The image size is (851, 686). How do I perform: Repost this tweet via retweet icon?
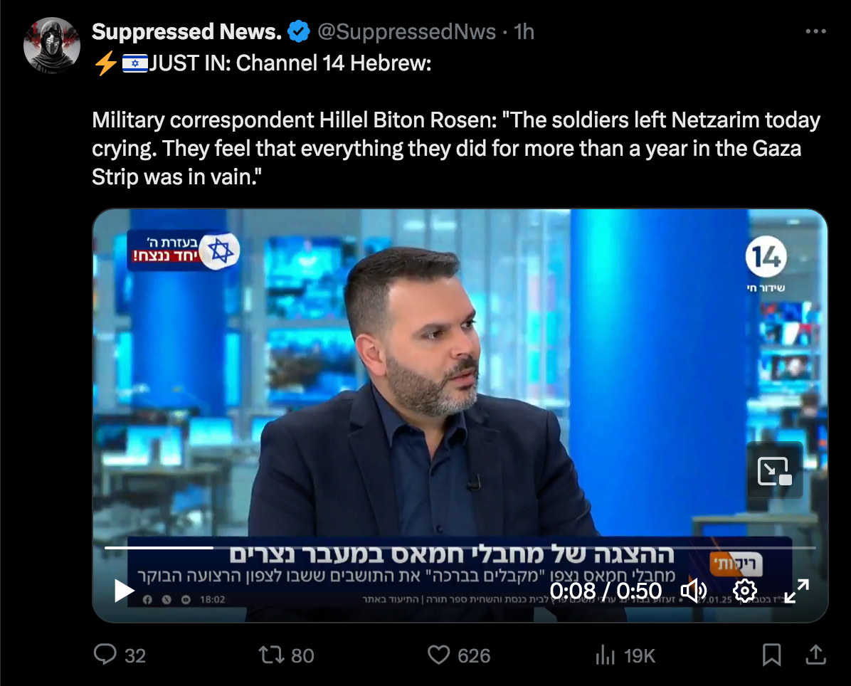271,655
